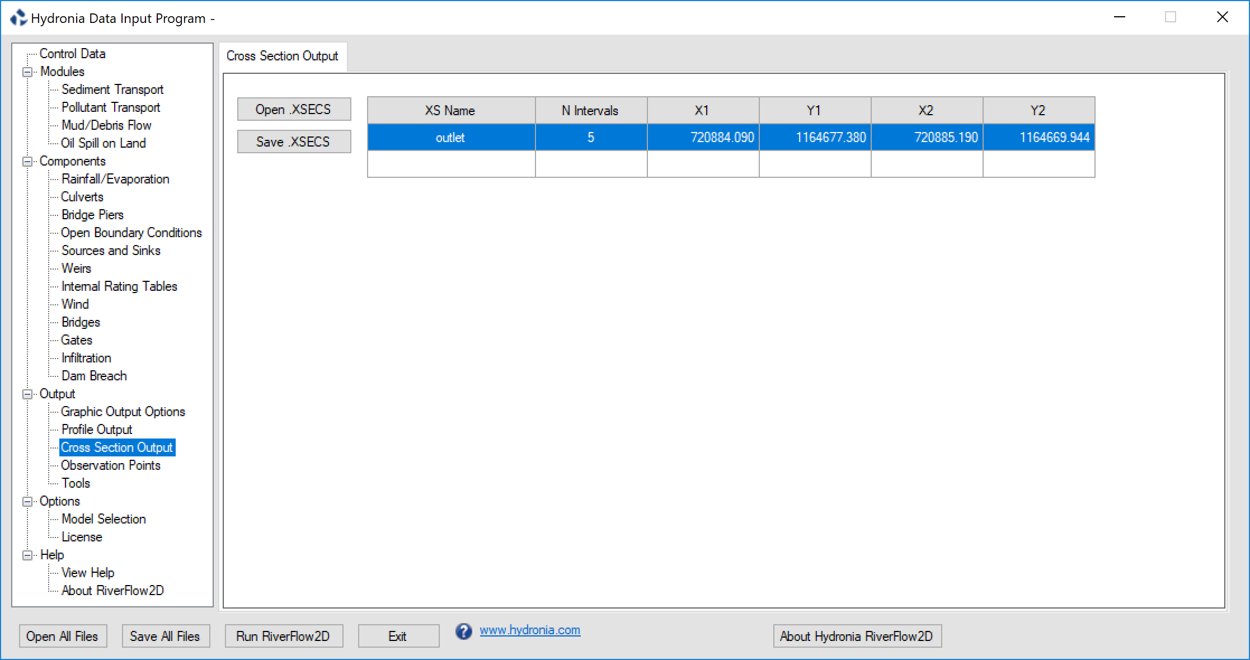The height and width of the screenshot is (660, 1250).
Task: Select Cross Section Output tree item
Action: click(x=117, y=447)
